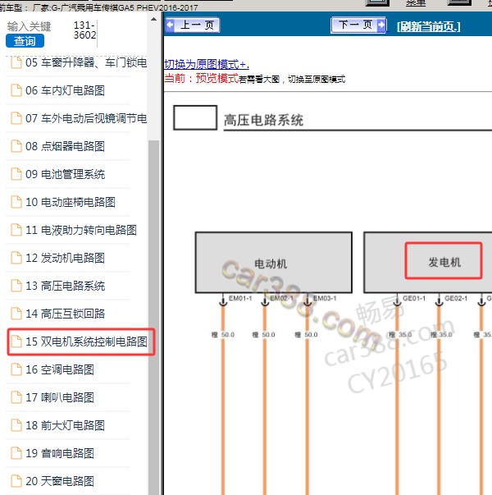Click the sidebar vertical scrollbar thumb

click(x=154, y=316)
